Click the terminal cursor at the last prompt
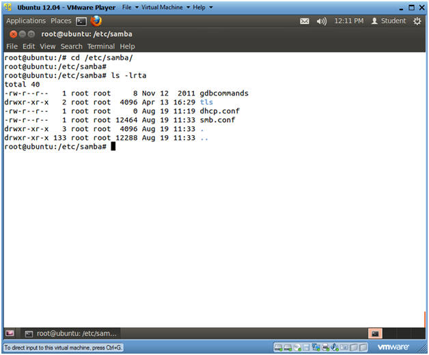 (113, 147)
